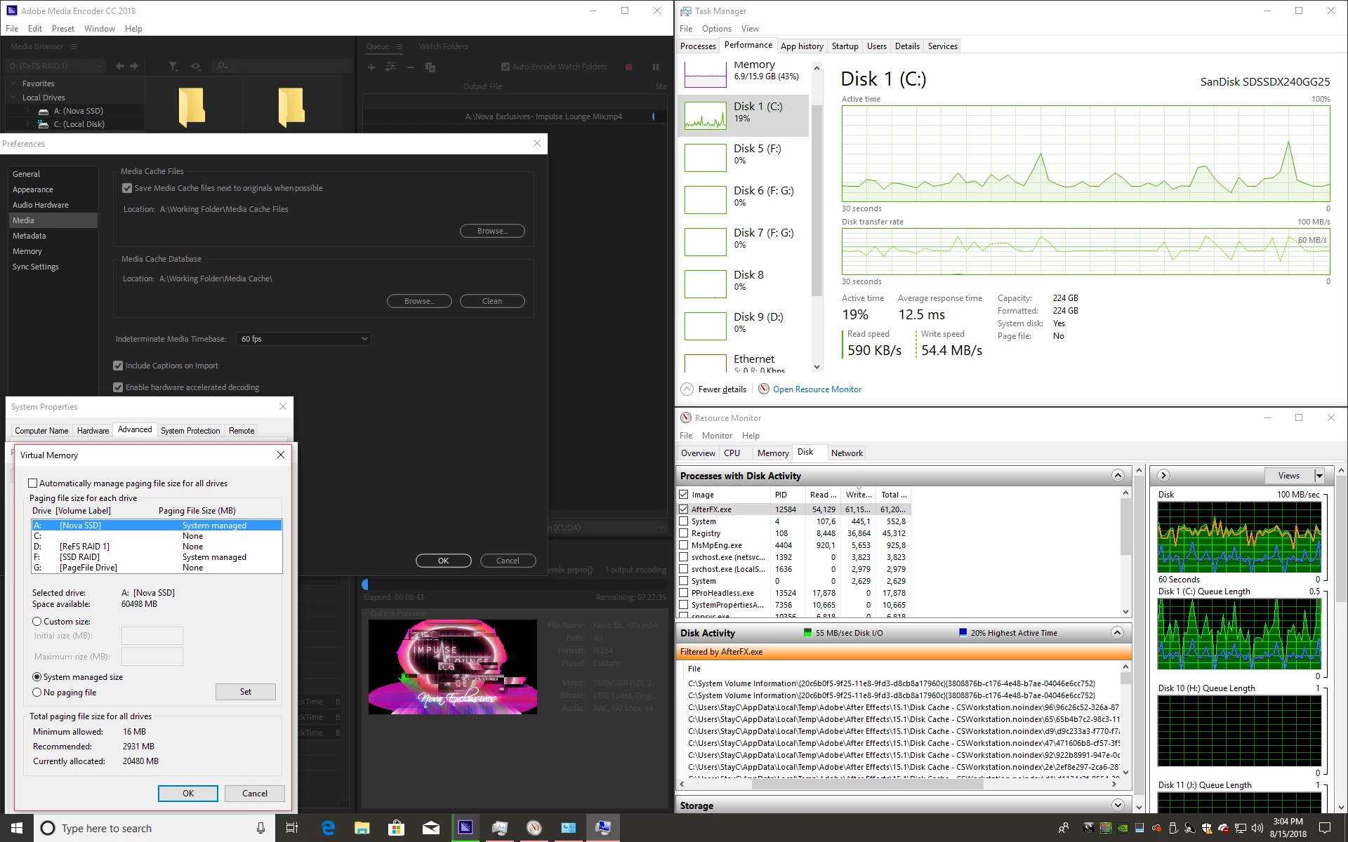This screenshot has width=1348, height=842.
Task: Click the Mail taskbar icon
Action: tap(430, 828)
